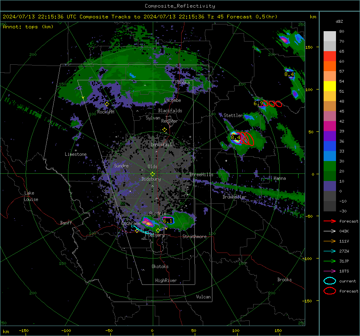Click the magenta 18TS arrow legend icon

click(330, 271)
